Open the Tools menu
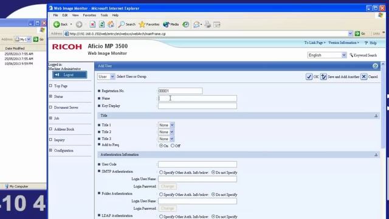Image resolution: width=389 pixels, height=219 pixels. [x=104, y=15]
